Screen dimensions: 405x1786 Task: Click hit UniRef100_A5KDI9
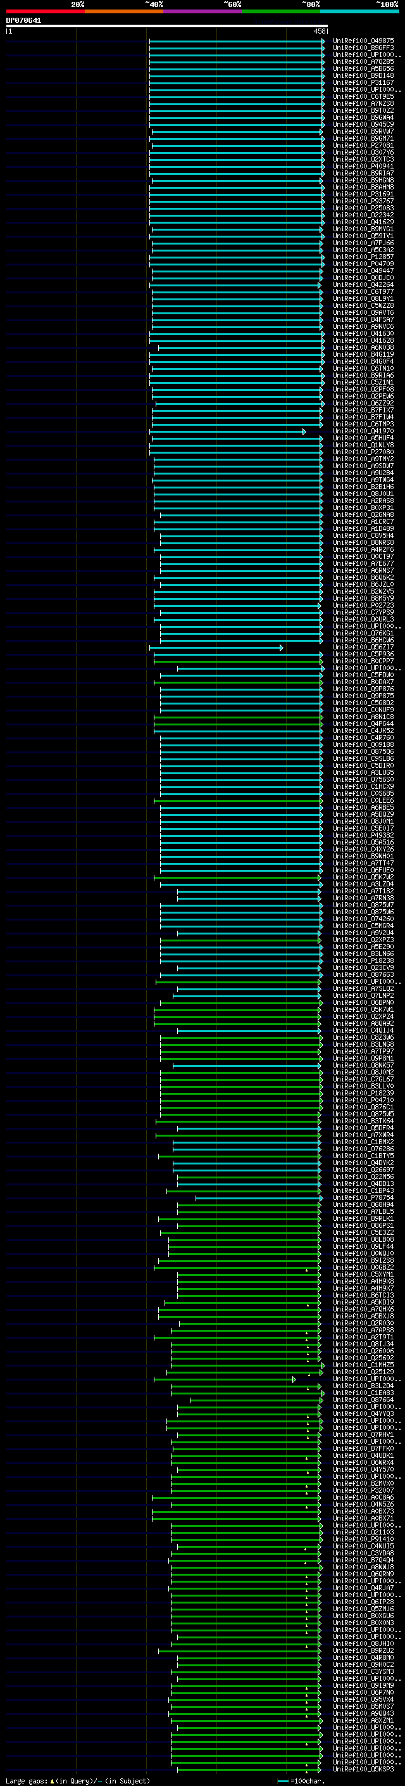tap(363, 1303)
